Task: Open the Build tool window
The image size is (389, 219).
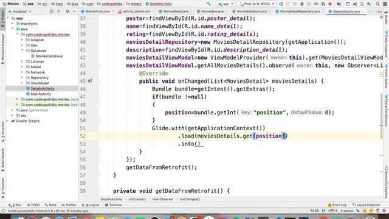Action: point(50,205)
